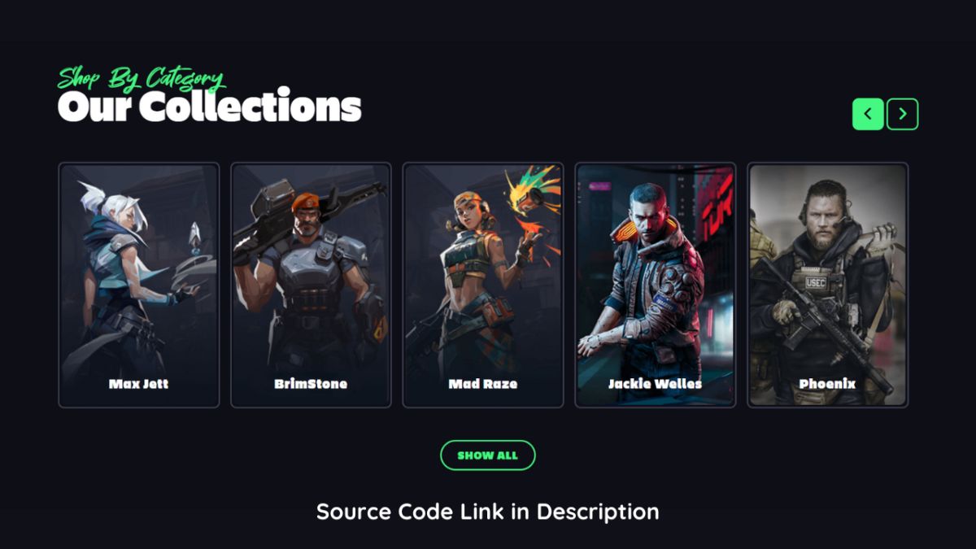Click the green previous arrow button
The height and width of the screenshot is (549, 976).
868,114
